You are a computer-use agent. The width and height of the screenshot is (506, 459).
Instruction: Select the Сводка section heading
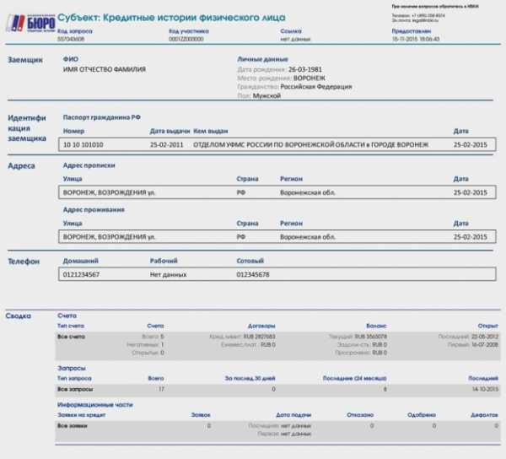(19, 316)
